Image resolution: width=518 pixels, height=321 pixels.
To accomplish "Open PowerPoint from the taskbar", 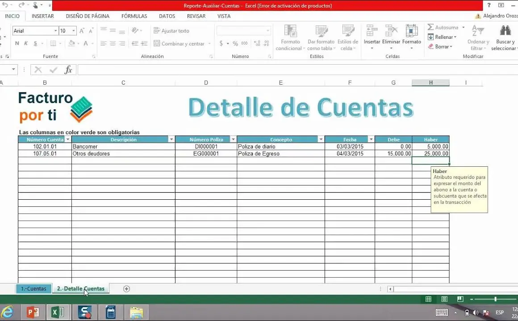I will pos(33,312).
